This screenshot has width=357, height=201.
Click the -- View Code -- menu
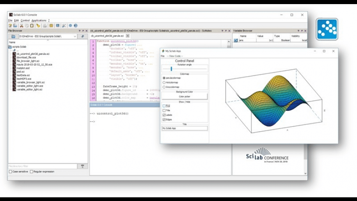175,56
